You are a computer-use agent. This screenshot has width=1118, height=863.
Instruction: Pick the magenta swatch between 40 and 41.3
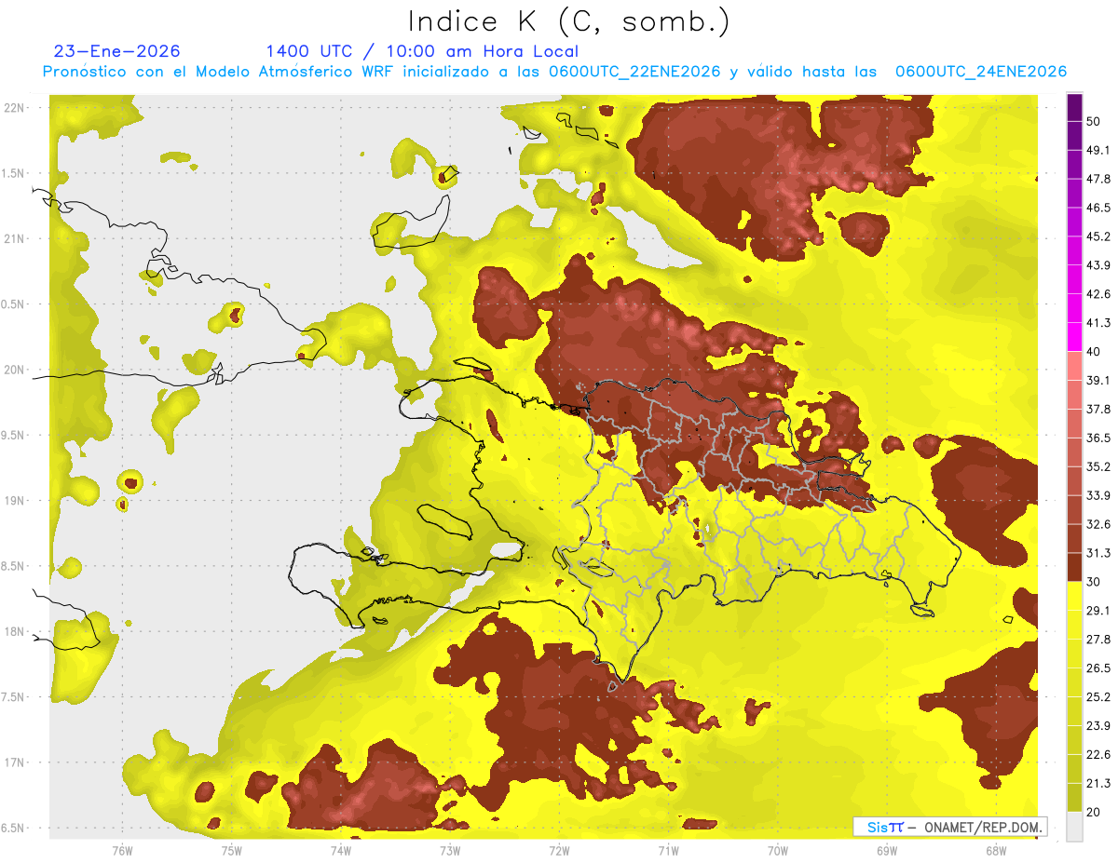tap(1074, 336)
